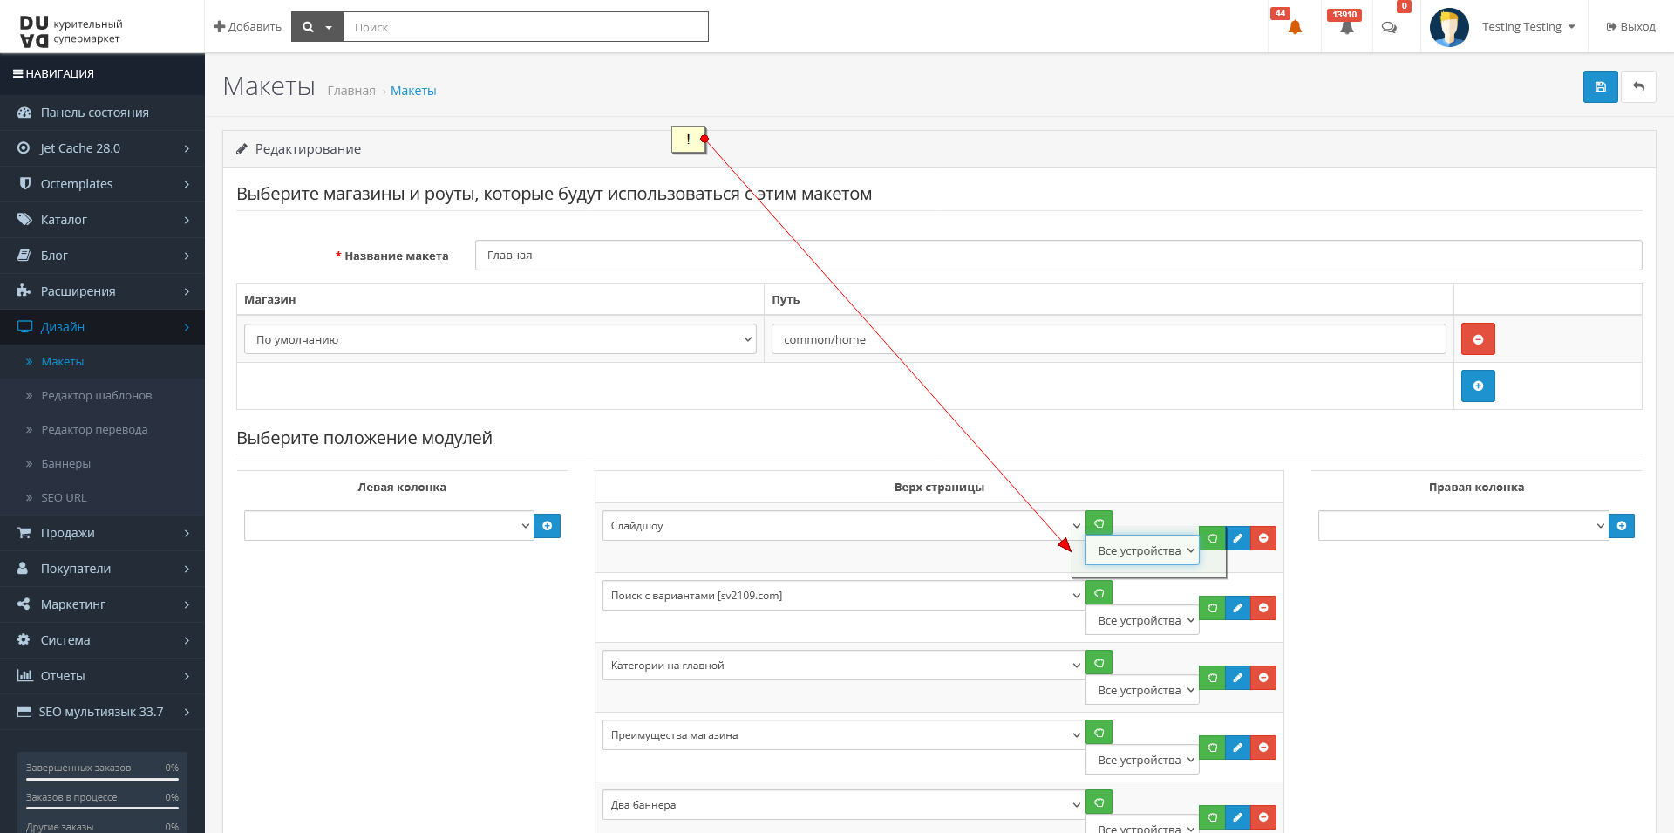1674x833 pixels.
Task: Click the save layout floppy icon
Action: click(1600, 86)
